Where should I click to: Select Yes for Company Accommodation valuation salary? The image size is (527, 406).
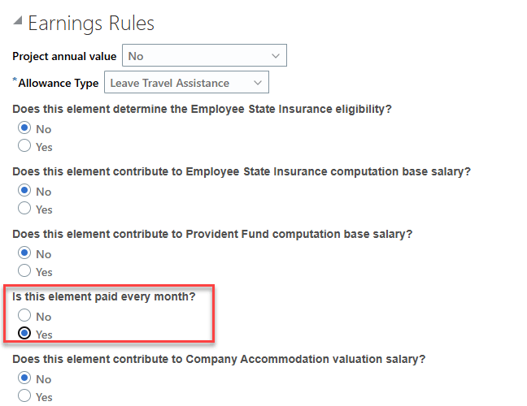click(x=24, y=396)
